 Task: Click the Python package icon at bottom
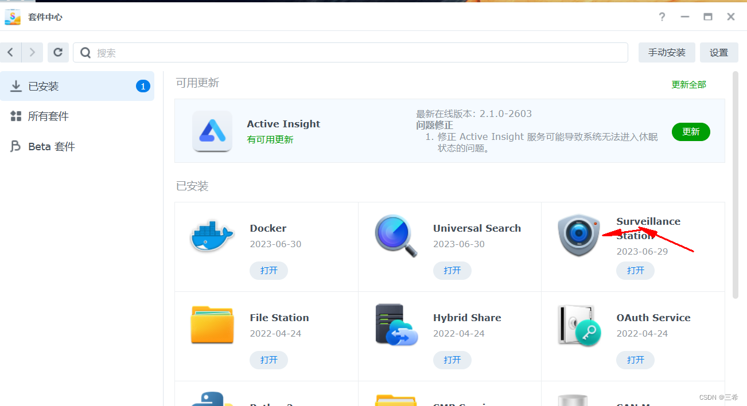(212, 399)
